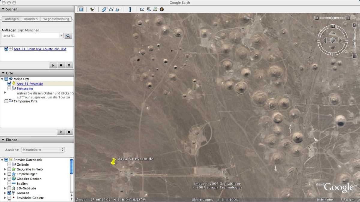Click the yellow pushpin placemark on the map
360x202 pixels.
tap(113, 162)
